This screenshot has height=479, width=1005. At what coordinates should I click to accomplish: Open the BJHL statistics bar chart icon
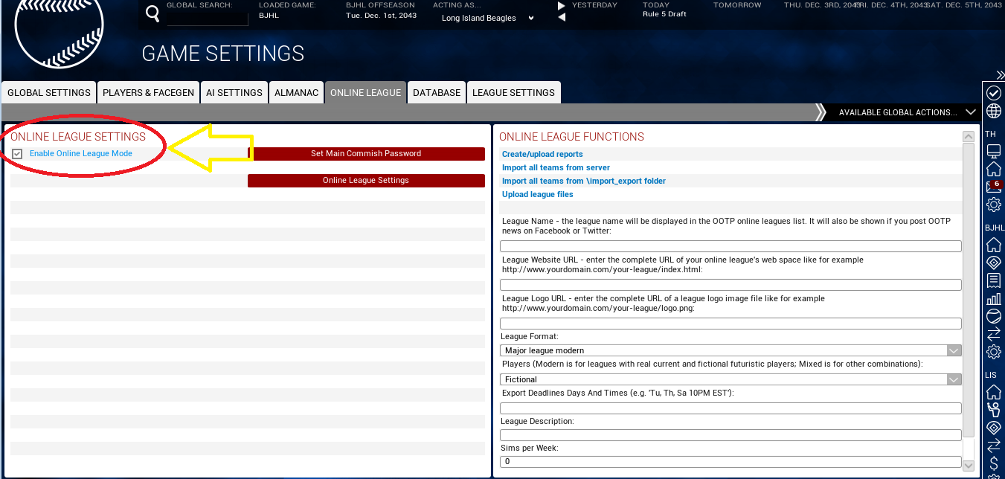click(993, 299)
